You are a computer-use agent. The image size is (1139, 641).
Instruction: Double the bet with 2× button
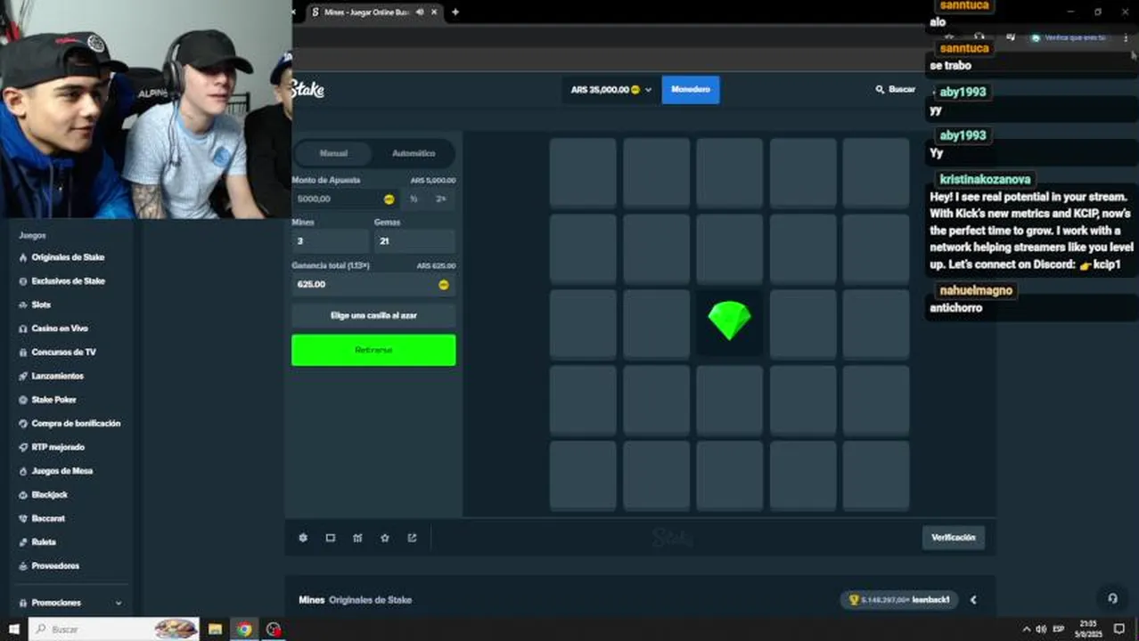tap(440, 199)
